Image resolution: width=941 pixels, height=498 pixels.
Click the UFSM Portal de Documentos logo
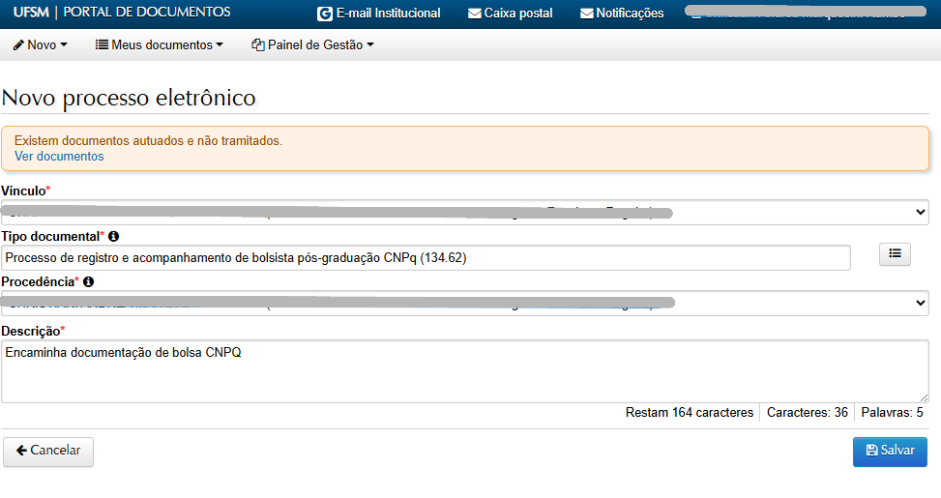coord(116,13)
